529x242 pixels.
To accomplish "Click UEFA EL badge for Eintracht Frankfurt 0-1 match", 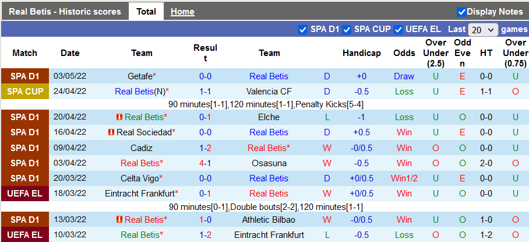I will point(25,193).
